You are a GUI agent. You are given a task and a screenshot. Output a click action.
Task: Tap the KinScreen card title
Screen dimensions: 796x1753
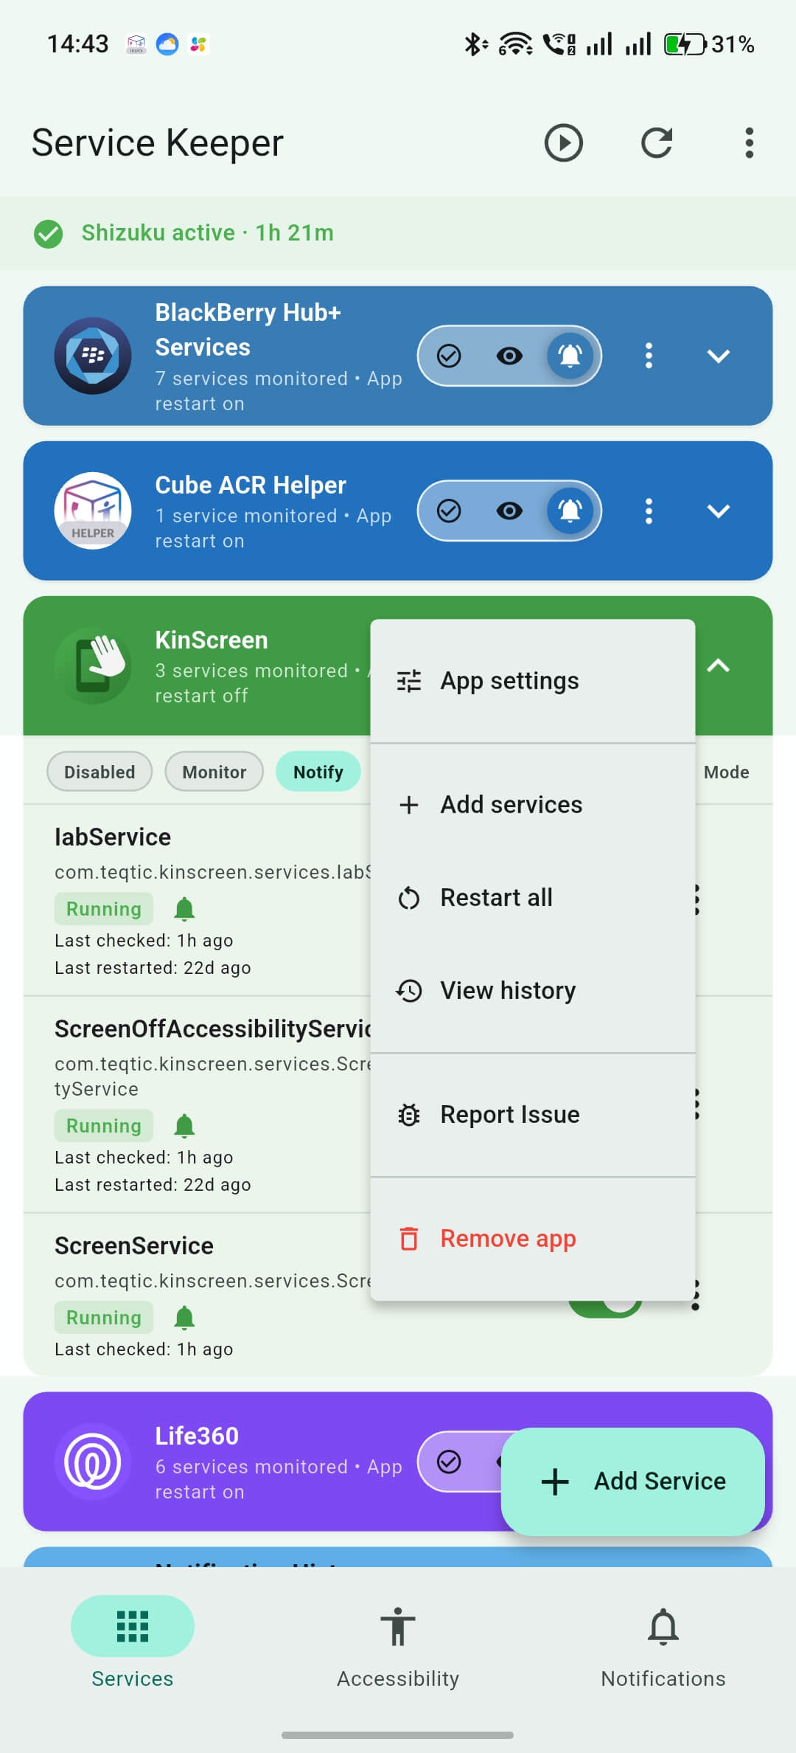point(212,640)
